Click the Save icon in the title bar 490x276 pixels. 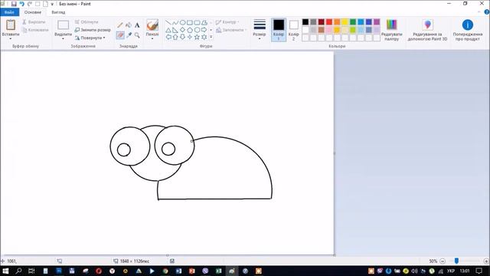coord(14,4)
